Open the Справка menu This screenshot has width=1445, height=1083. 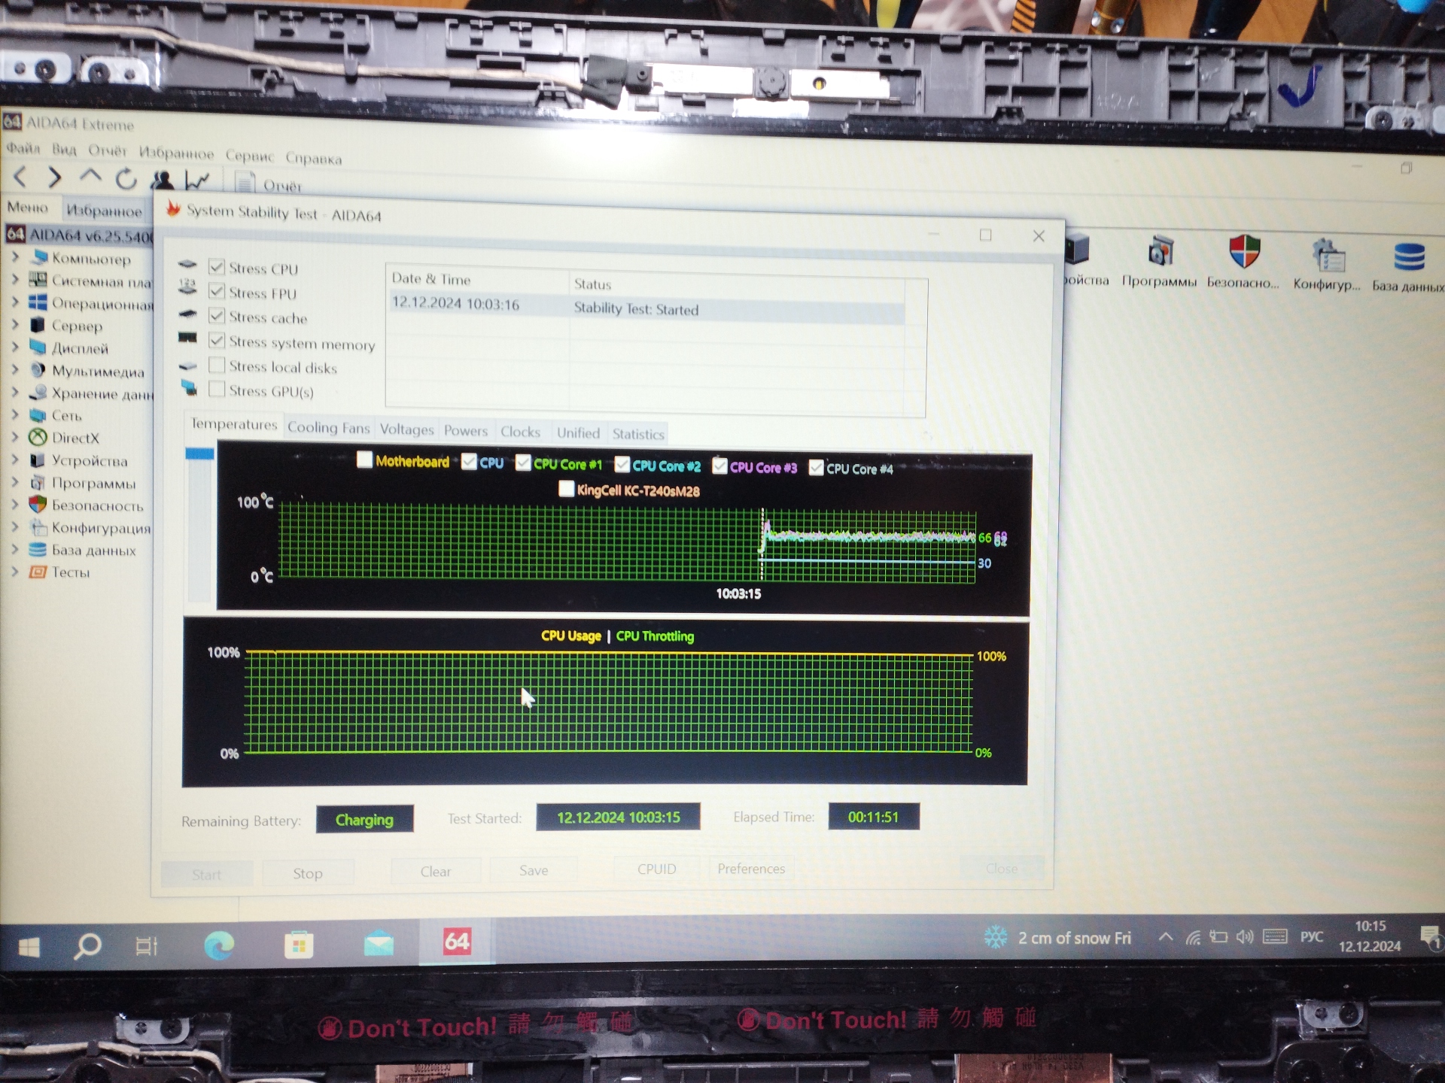[313, 158]
